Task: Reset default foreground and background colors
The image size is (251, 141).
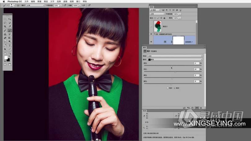Action: (x=5, y=61)
